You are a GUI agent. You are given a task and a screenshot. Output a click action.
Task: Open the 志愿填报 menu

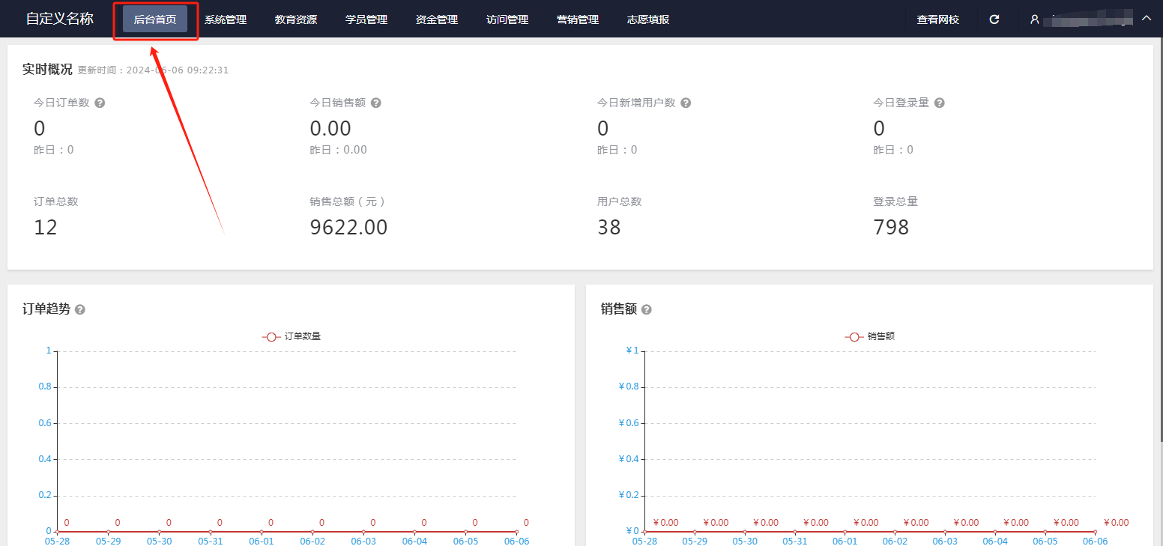(x=648, y=19)
